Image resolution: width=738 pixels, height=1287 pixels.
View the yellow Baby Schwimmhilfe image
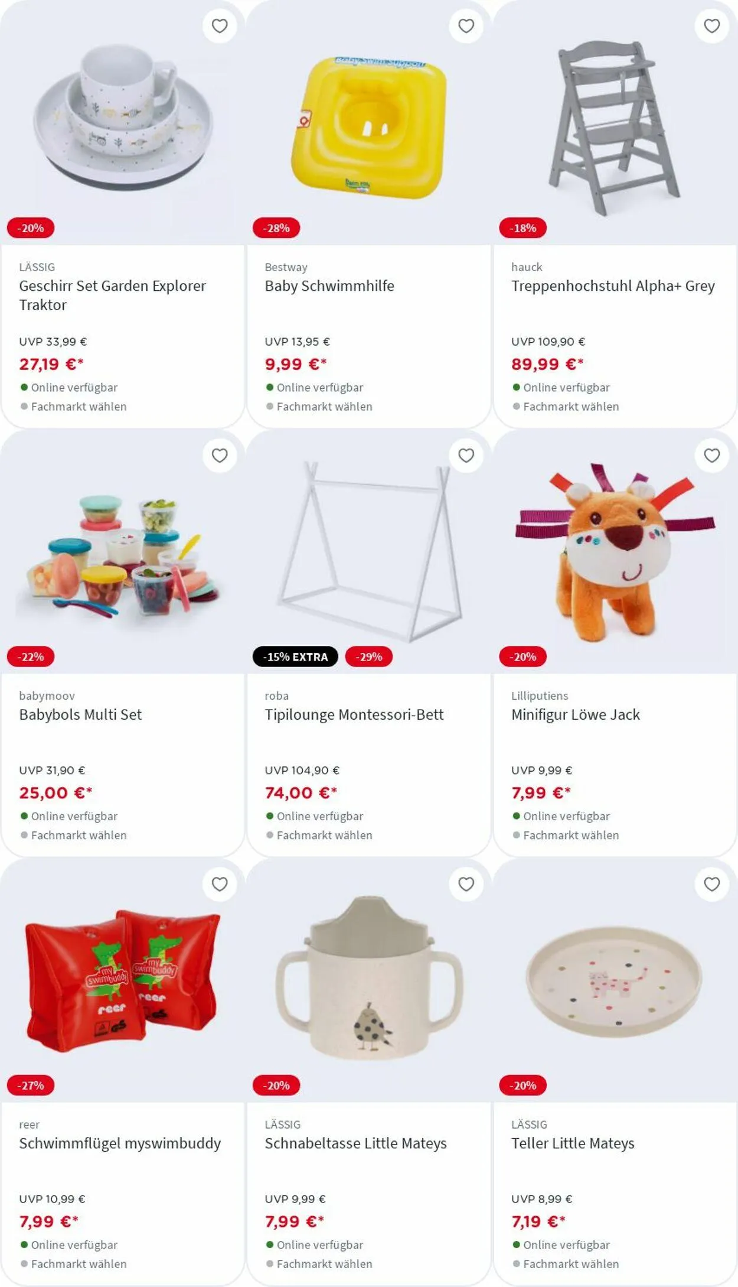pos(368,127)
